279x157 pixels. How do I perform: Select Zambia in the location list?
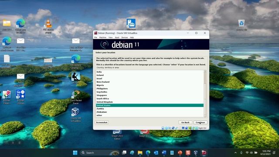pyautogui.click(x=150, y=109)
